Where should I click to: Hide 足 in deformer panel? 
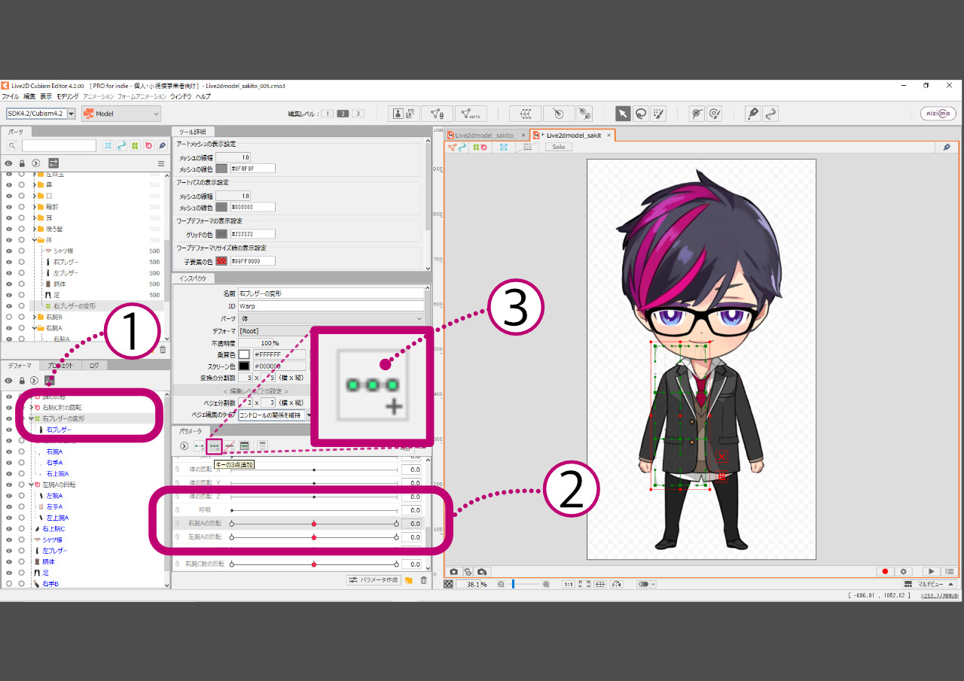tap(9, 573)
